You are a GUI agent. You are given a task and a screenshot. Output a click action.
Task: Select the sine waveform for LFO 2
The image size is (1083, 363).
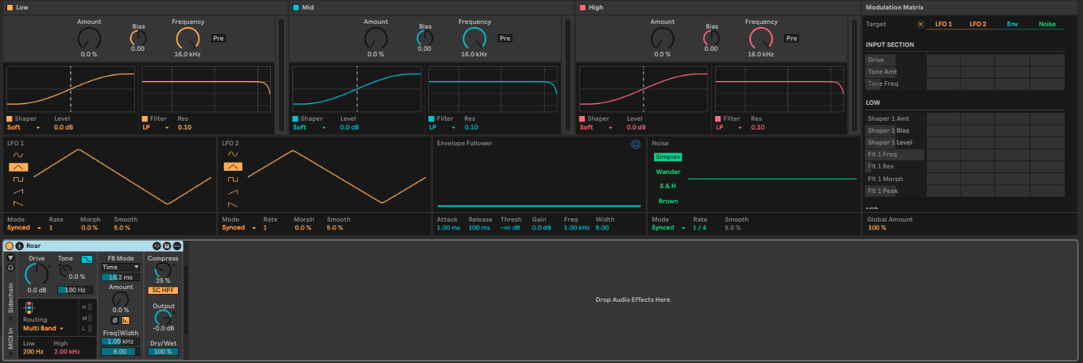231,154
